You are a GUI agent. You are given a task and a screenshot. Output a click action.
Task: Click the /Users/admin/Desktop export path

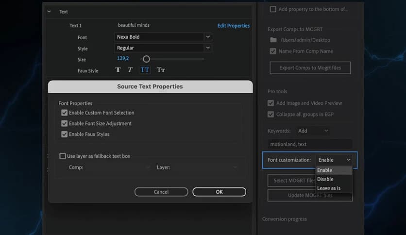coord(305,40)
